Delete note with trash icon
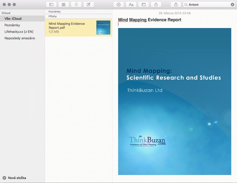 pyautogui.click(x=76, y=5)
